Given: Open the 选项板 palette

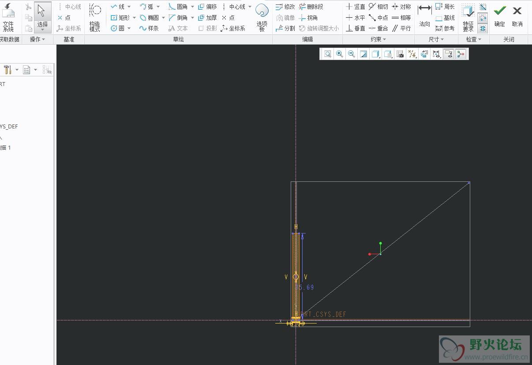Looking at the screenshot, I should click(x=262, y=17).
